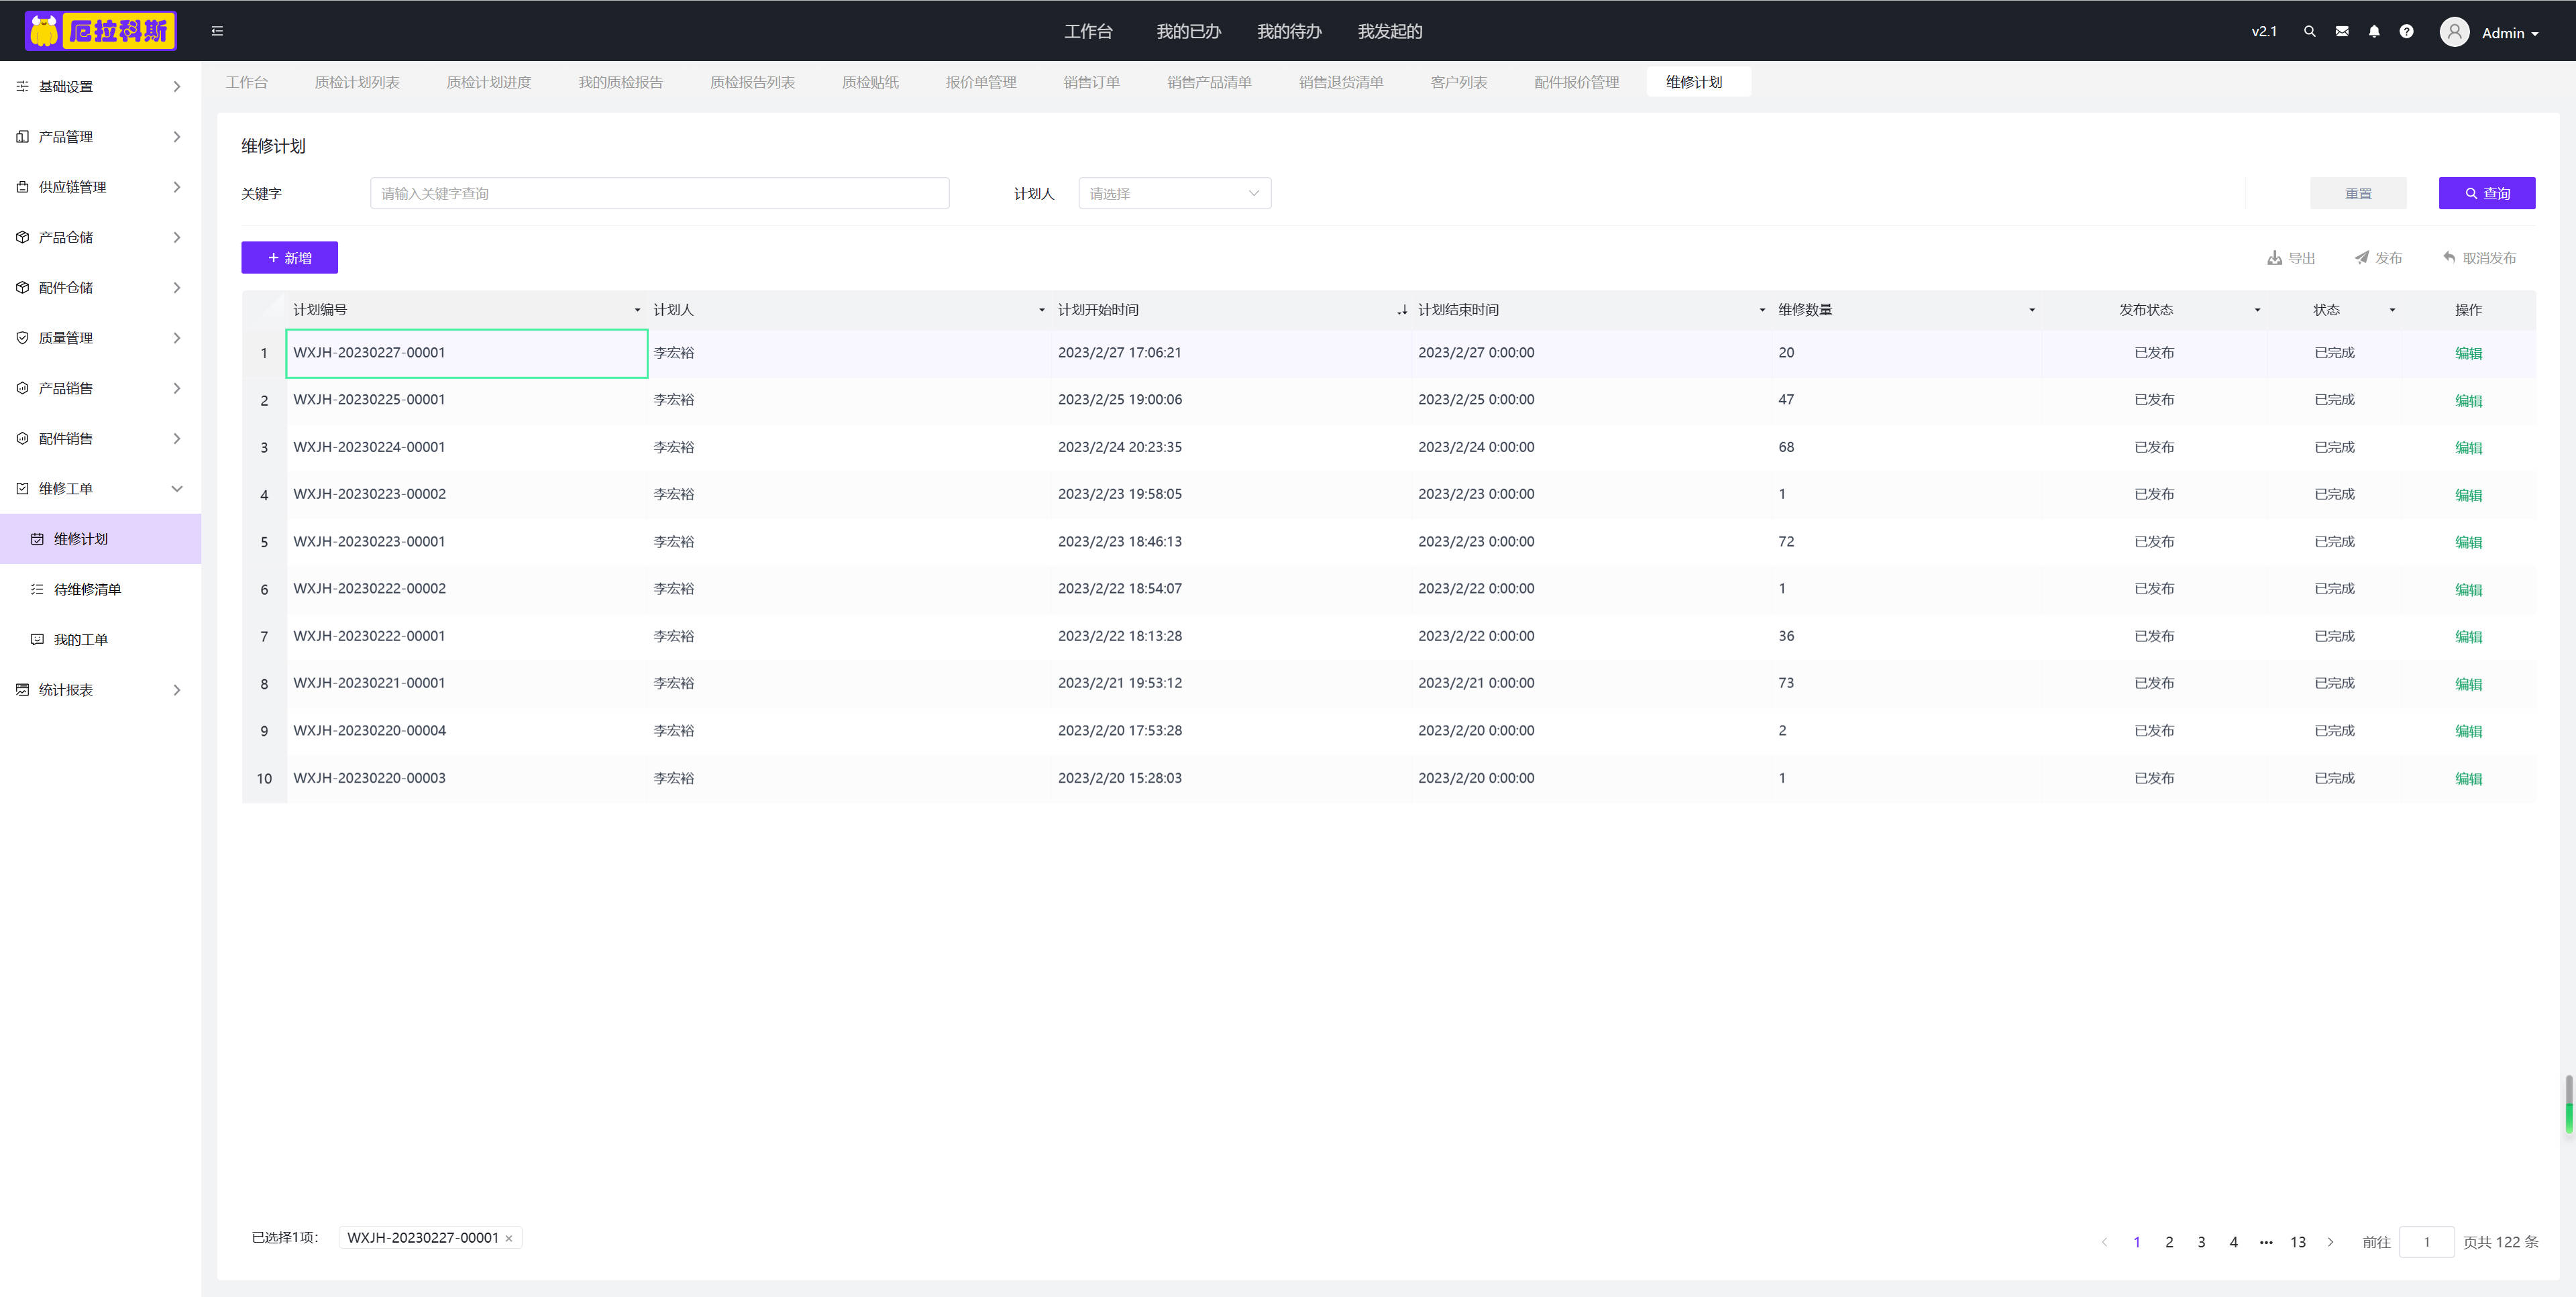This screenshot has height=1297, width=2576.
Task: Click the publish (发布) paper plane icon
Action: tap(2361, 258)
